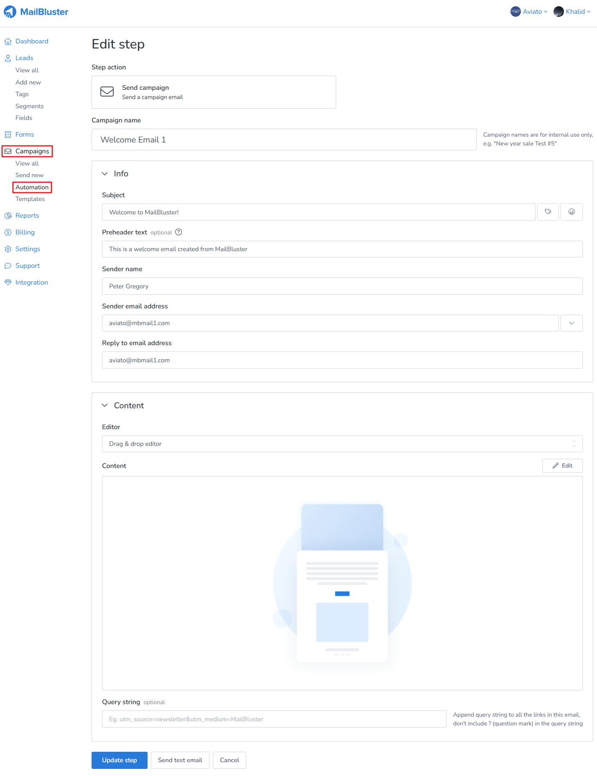Click the Integration diamond icon
This screenshot has width=597, height=776.
click(x=8, y=282)
